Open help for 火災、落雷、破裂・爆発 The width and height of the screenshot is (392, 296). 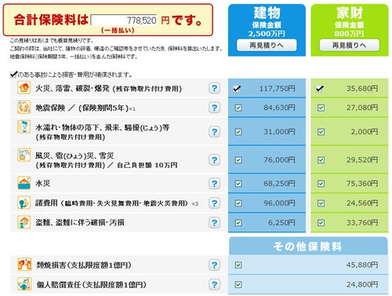click(x=214, y=88)
